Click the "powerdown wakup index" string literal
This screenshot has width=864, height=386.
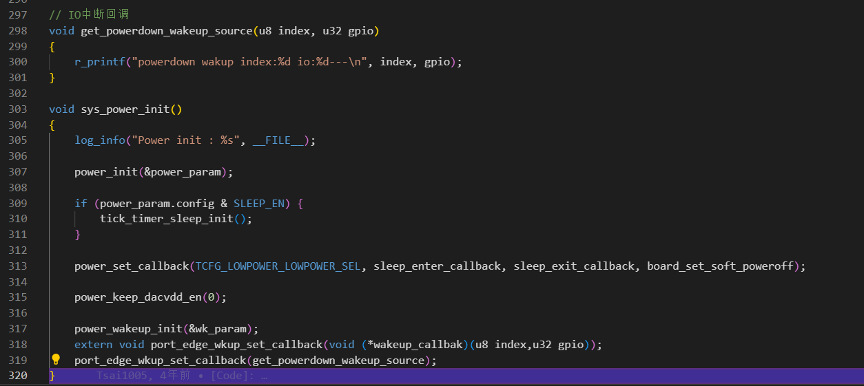pos(250,62)
